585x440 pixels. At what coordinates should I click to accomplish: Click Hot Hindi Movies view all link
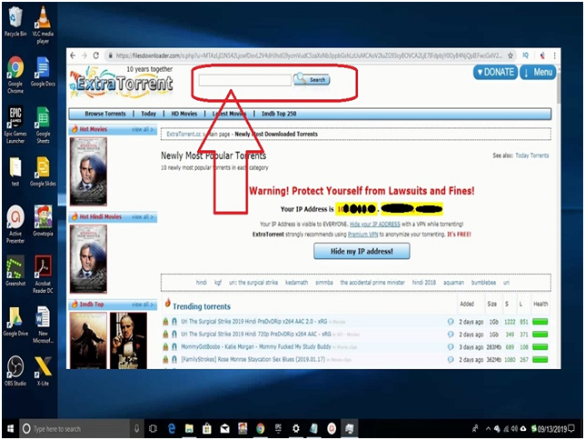point(143,216)
